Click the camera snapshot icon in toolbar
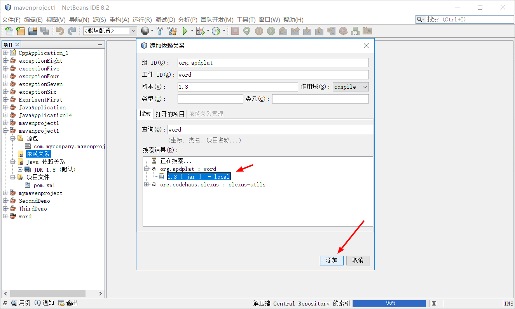Viewport: 515px width, 309px height. [x=367, y=31]
